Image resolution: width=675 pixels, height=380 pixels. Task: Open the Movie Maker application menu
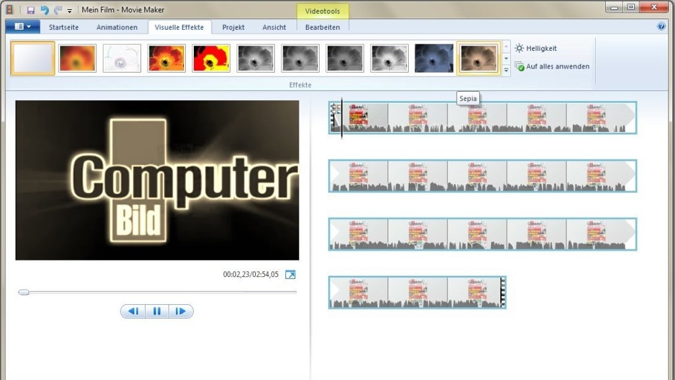tap(23, 26)
